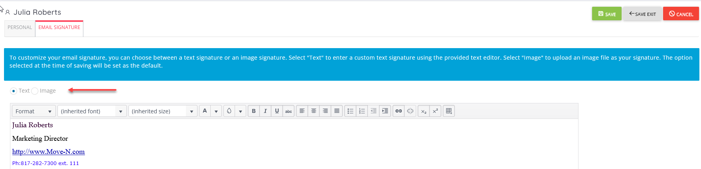The image size is (701, 169).
Task: Open background color picker dropdown arrow
Action: pos(241,111)
